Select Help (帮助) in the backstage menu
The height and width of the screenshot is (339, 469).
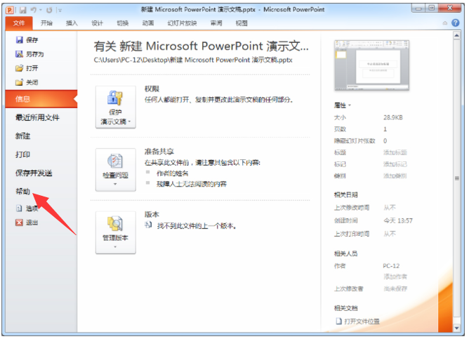tap(23, 191)
